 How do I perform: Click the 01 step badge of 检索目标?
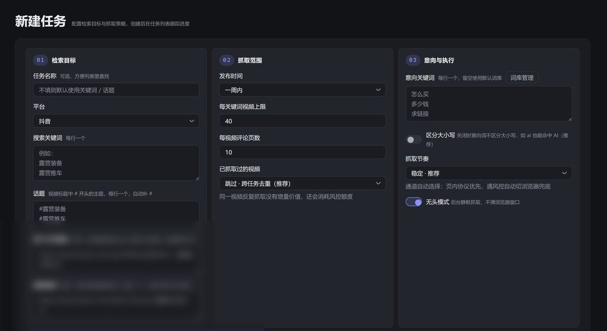[x=40, y=60]
